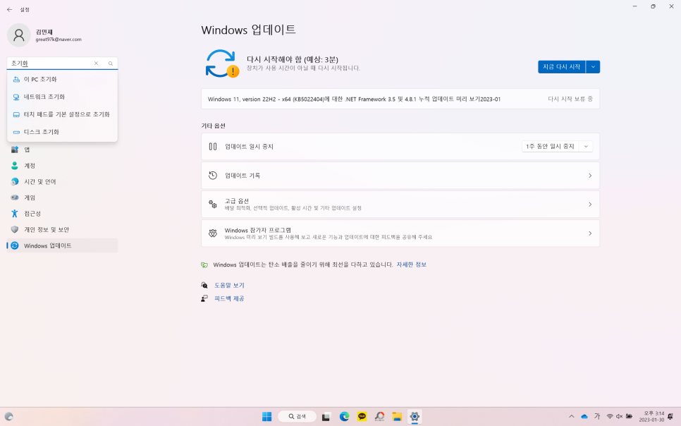Click the taskbar '검색' search box
681x426 pixels.
(x=297, y=416)
